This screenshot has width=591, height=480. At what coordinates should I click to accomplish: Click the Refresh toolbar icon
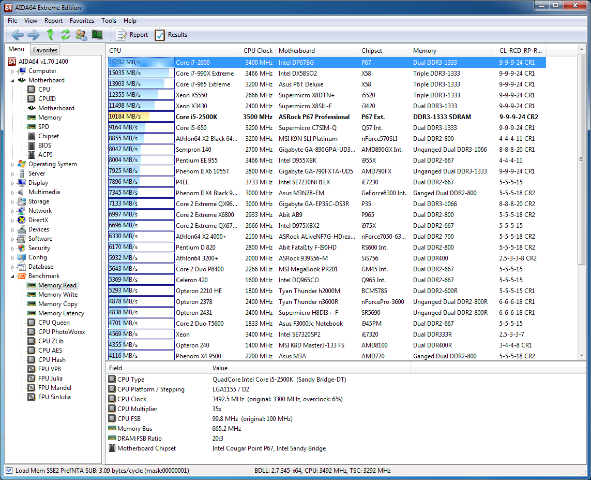[66, 35]
